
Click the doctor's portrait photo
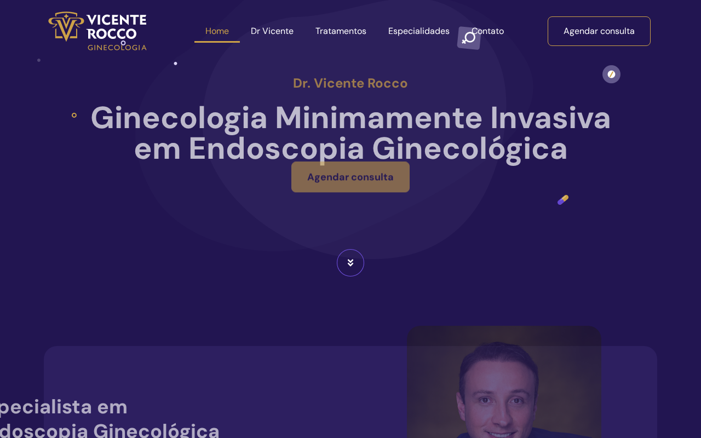[504, 382]
